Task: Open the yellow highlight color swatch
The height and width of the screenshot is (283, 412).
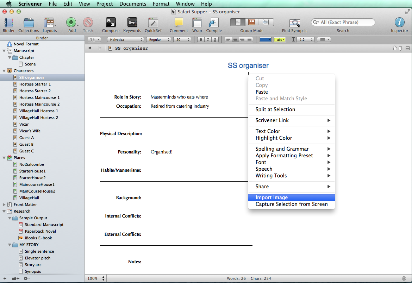Action: 280,40
